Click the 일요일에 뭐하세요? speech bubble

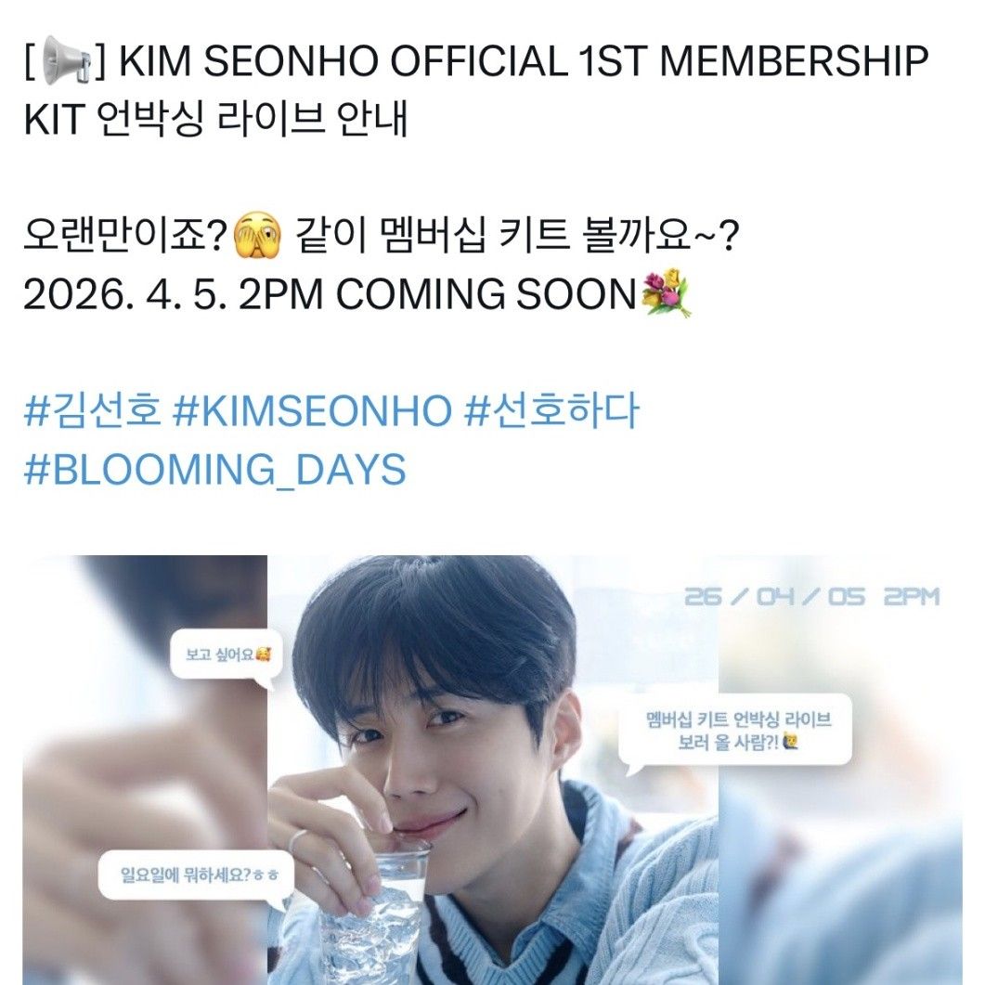tap(196, 875)
